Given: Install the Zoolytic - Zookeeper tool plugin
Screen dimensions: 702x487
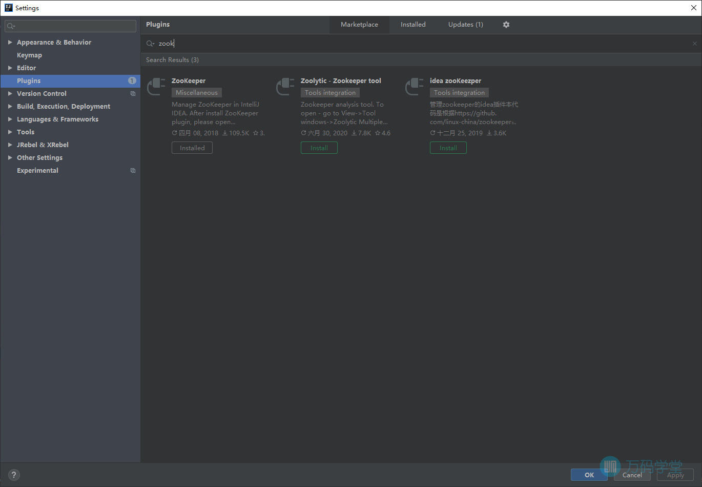Looking at the screenshot, I should (319, 148).
